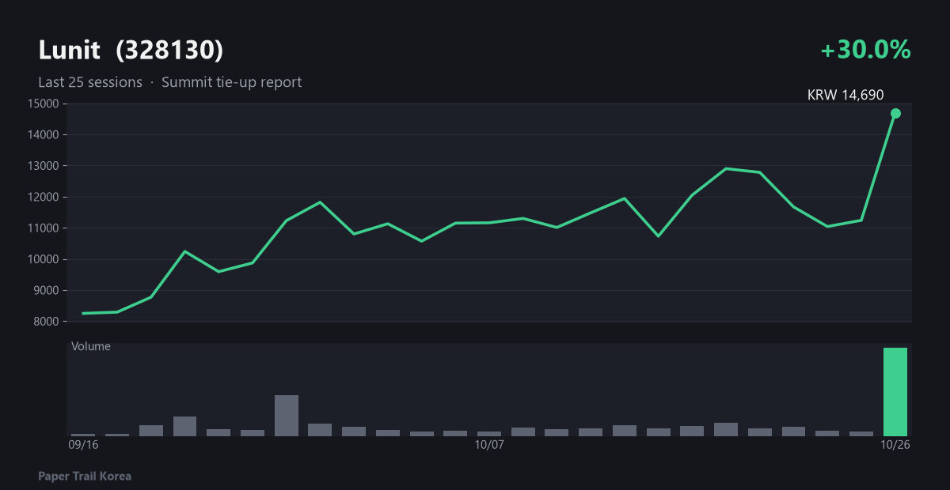Click the 11000 y-axis label
This screenshot has width=950, height=490.
tap(44, 228)
